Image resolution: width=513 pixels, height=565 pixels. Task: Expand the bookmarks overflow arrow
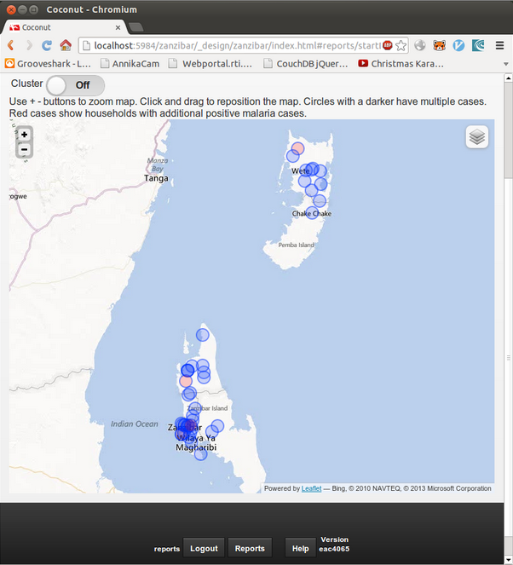(506, 64)
